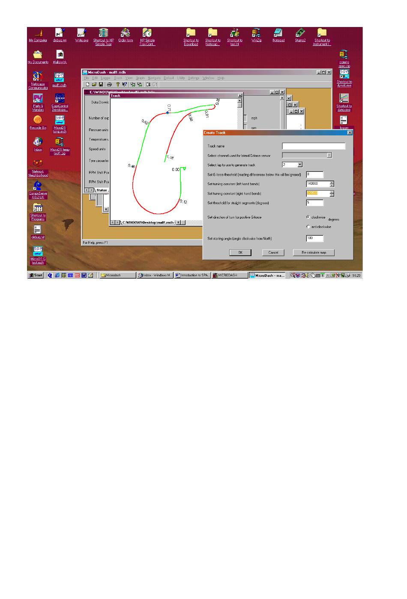
Task: Click the Re-calculate map button
Action: (314, 252)
